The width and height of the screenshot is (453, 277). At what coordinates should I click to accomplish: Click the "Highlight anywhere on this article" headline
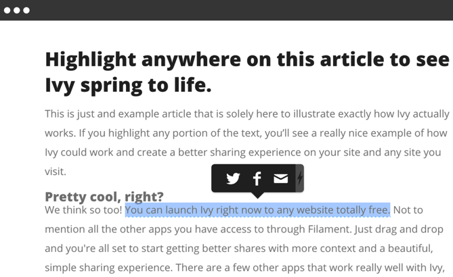247,59
